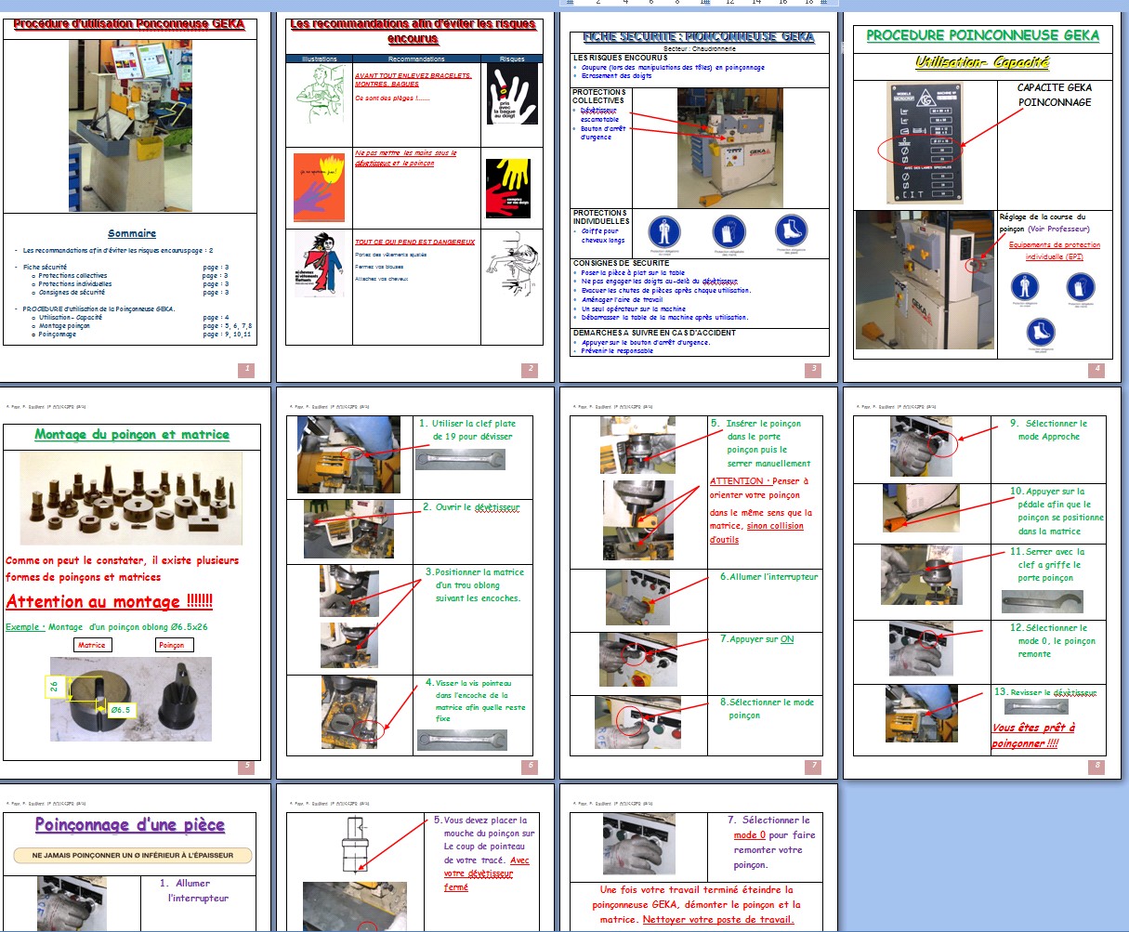
Task: Select the flat wrench image beside step 1
Action: click(x=460, y=459)
